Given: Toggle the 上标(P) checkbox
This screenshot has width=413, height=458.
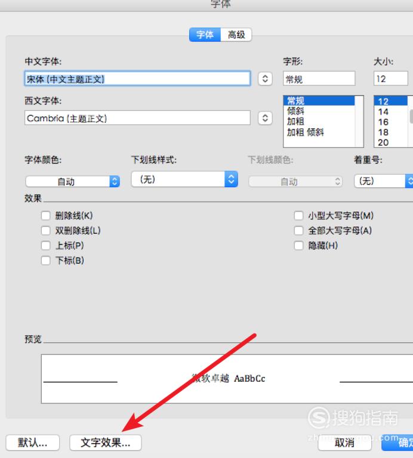Looking at the screenshot, I should (x=45, y=245).
